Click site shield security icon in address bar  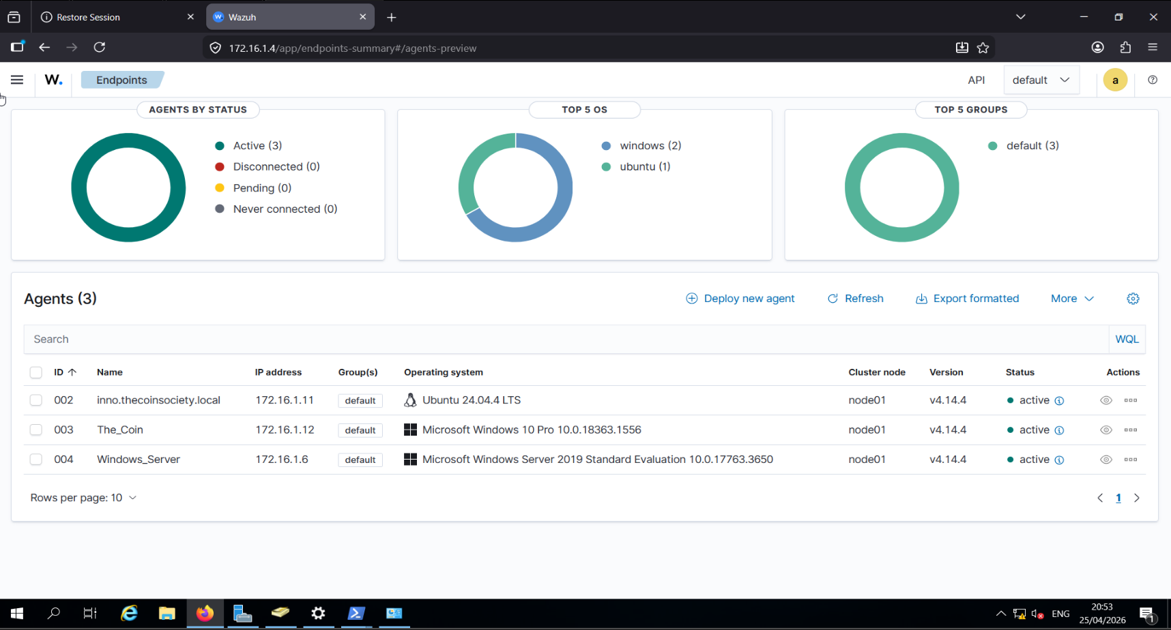[215, 48]
